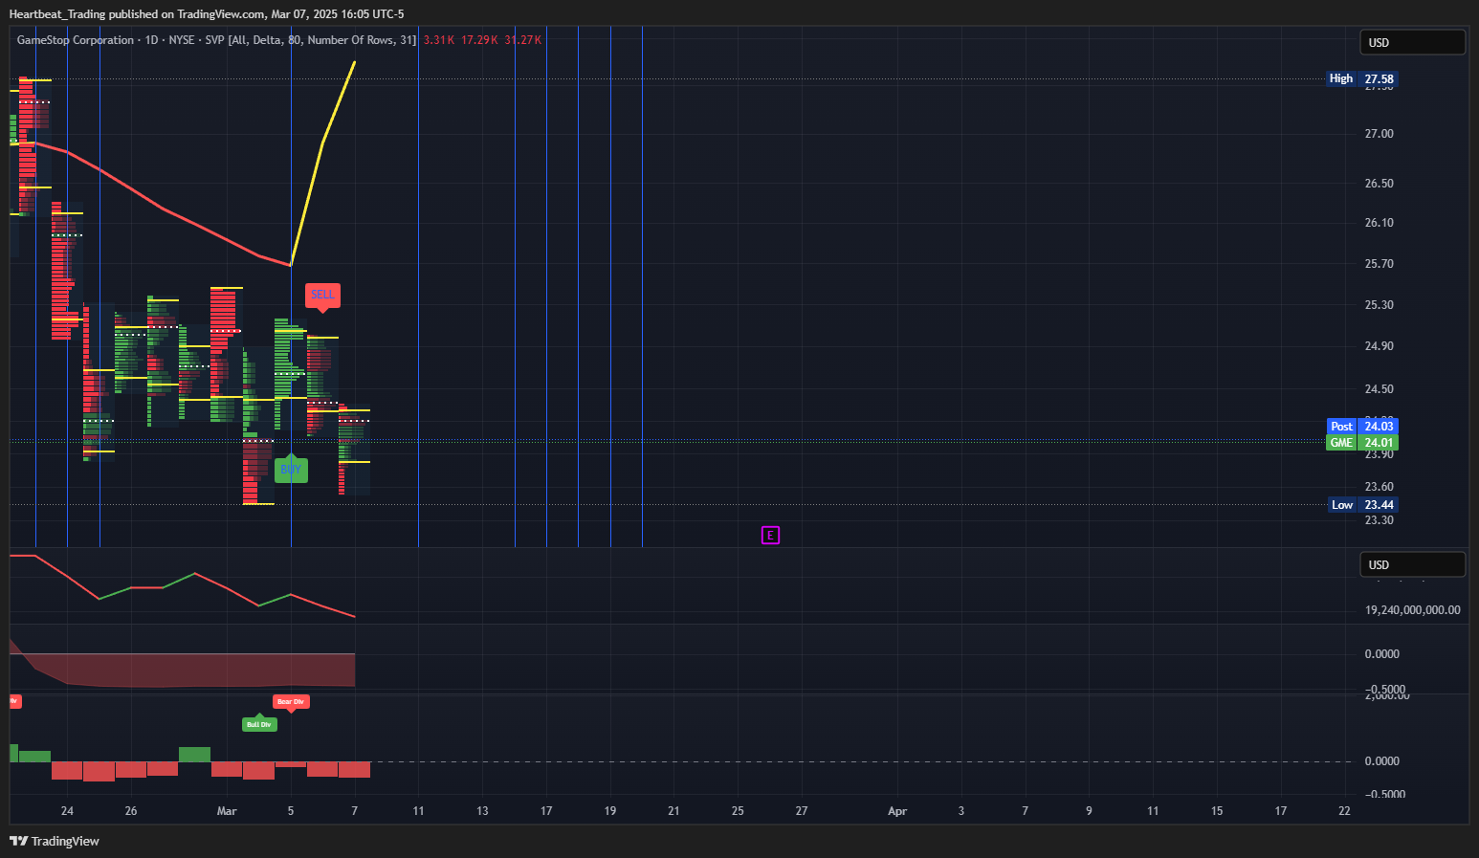This screenshot has width=1479, height=858.
Task: Click the 23.30 price axis label
Action: tap(1379, 520)
